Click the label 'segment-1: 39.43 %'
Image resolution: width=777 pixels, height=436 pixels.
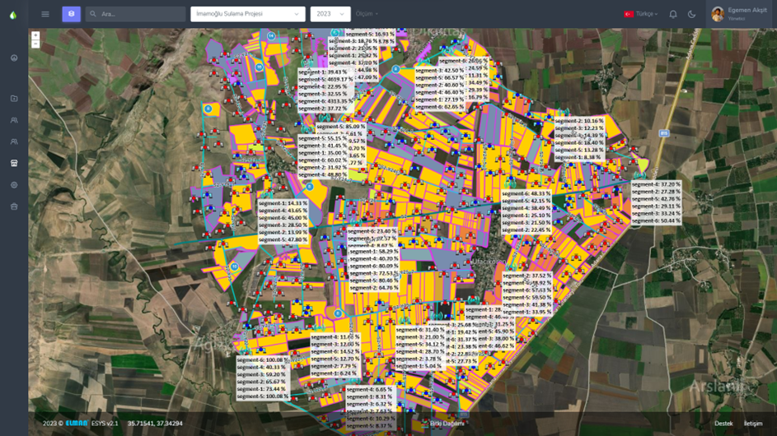tap(323, 72)
